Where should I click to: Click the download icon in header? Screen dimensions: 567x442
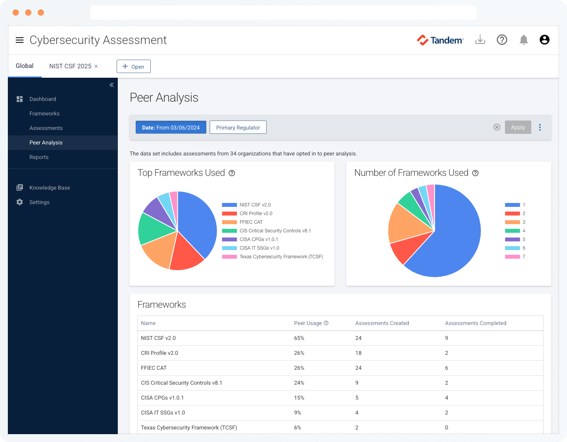click(x=480, y=40)
